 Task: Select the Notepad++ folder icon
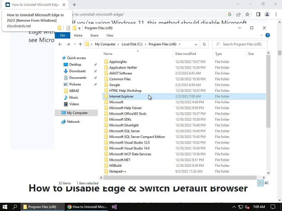coord(106,171)
